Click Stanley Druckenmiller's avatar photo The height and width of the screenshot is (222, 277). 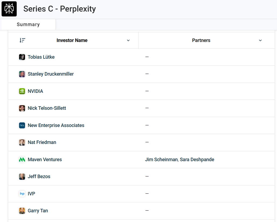pyautogui.click(x=22, y=74)
